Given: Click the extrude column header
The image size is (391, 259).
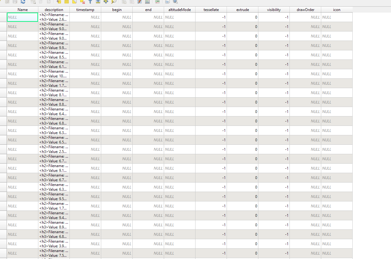Looking at the screenshot, I should pyautogui.click(x=243, y=10).
